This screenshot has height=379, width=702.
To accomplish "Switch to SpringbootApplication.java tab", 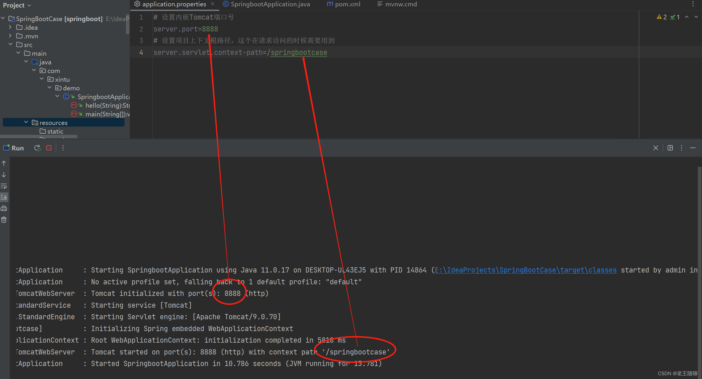I will (266, 4).
